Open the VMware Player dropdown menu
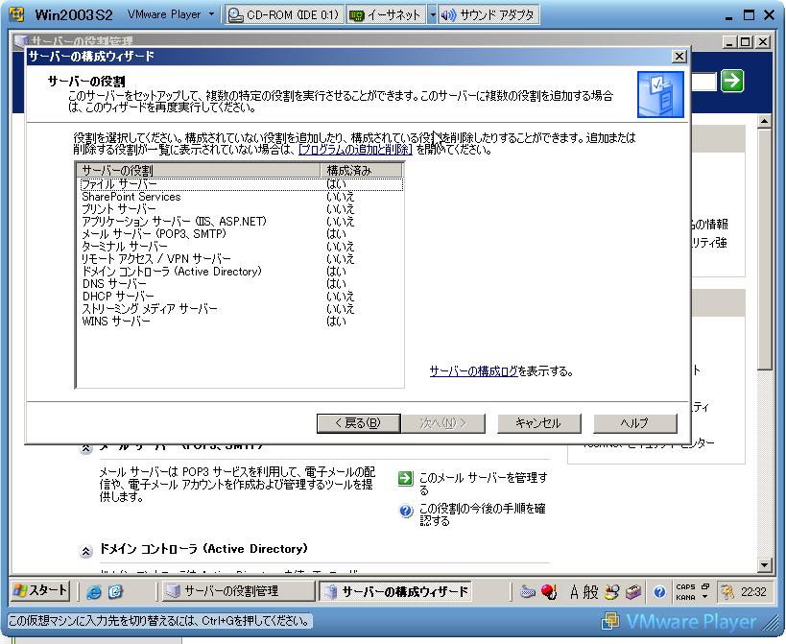This screenshot has height=644, width=786. click(x=171, y=14)
